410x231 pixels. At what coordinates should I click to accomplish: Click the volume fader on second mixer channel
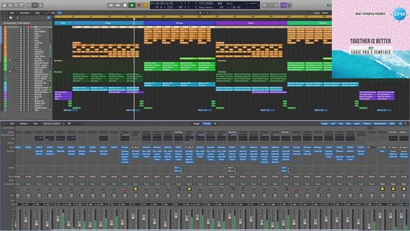point(26,219)
